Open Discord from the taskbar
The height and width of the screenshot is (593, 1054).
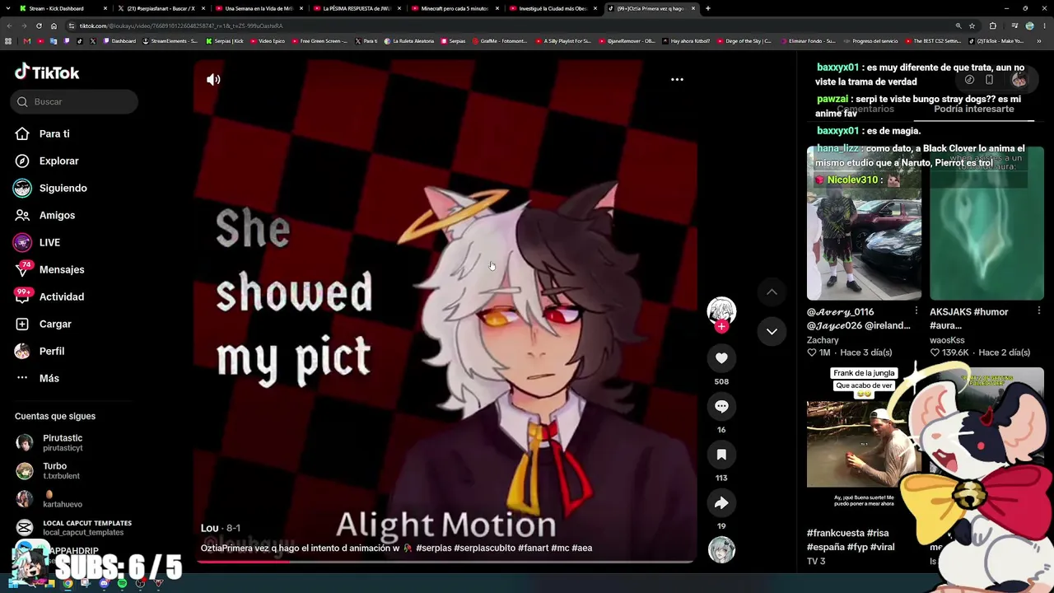coord(104,583)
